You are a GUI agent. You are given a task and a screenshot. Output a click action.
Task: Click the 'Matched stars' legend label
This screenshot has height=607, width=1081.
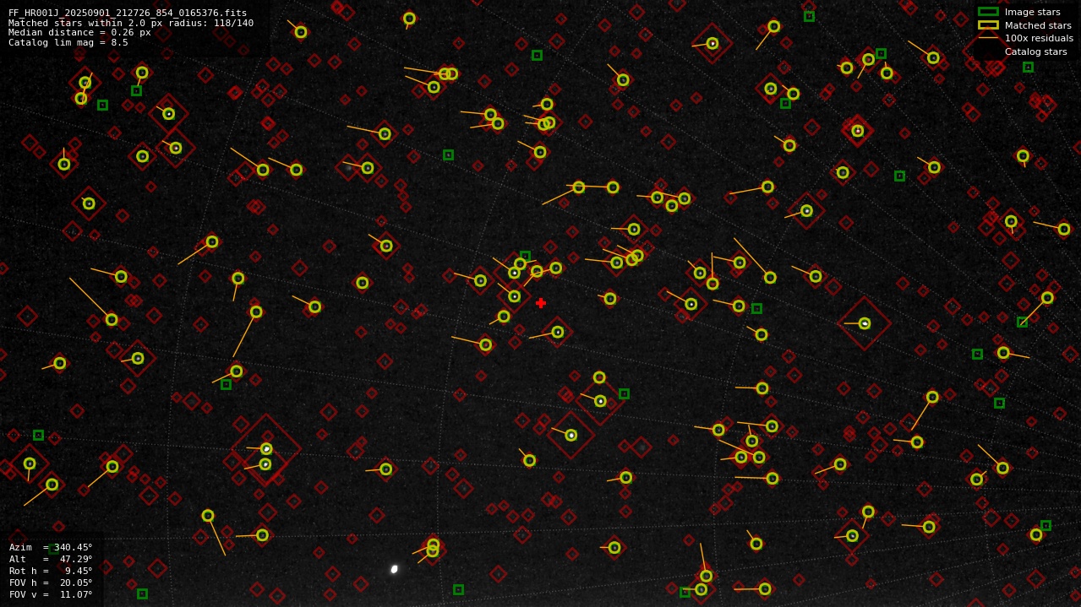(1038, 25)
